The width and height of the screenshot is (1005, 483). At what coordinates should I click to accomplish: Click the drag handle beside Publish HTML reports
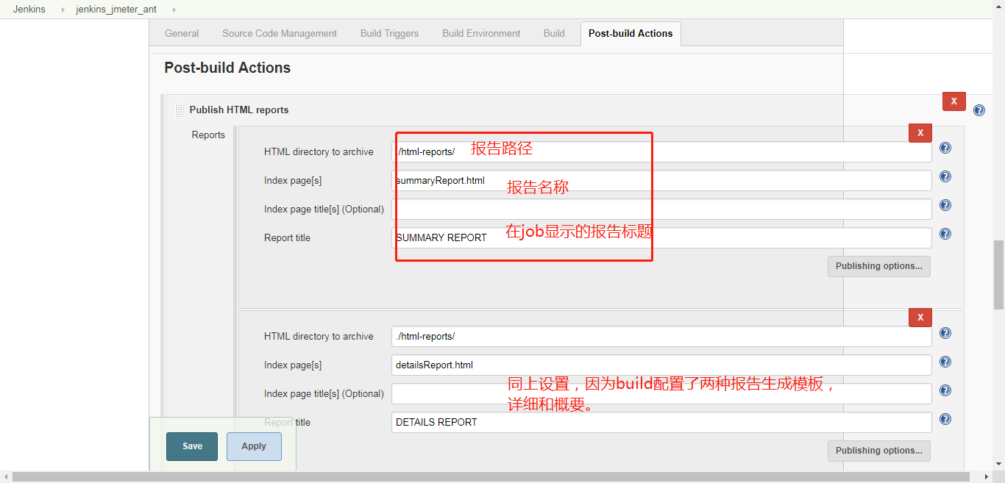click(x=180, y=110)
